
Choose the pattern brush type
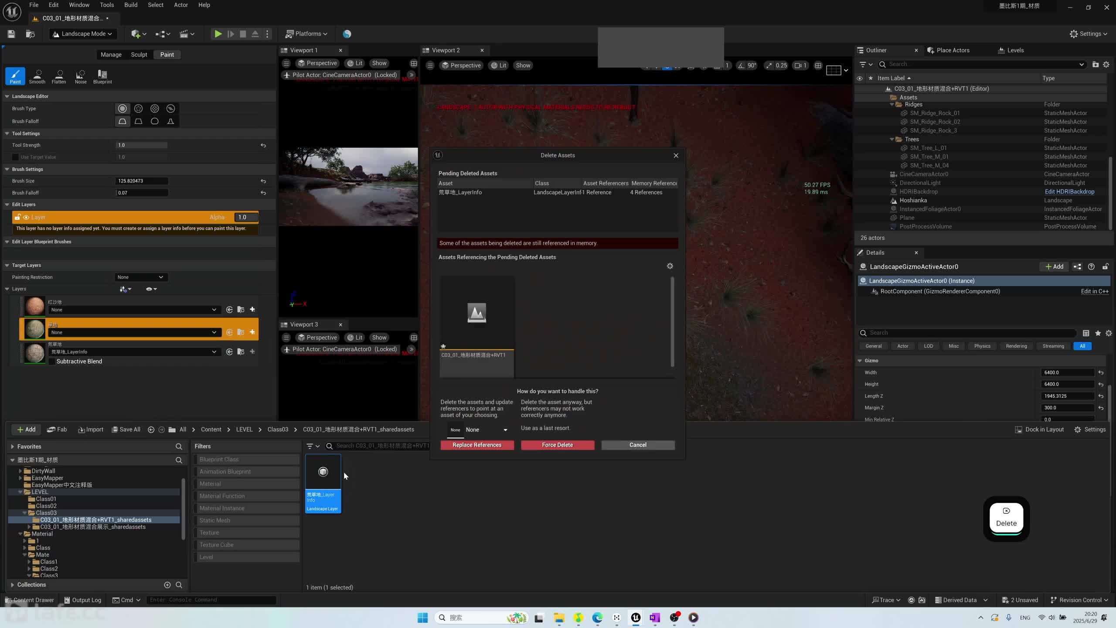pyautogui.click(x=155, y=109)
